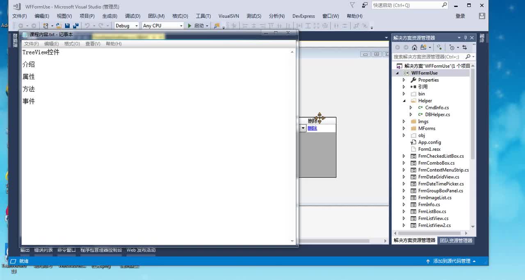
Task: Click the solutions and folders view icon
Action: pyautogui.click(x=424, y=47)
